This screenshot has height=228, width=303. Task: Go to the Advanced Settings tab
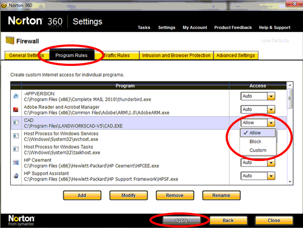pyautogui.click(x=235, y=56)
